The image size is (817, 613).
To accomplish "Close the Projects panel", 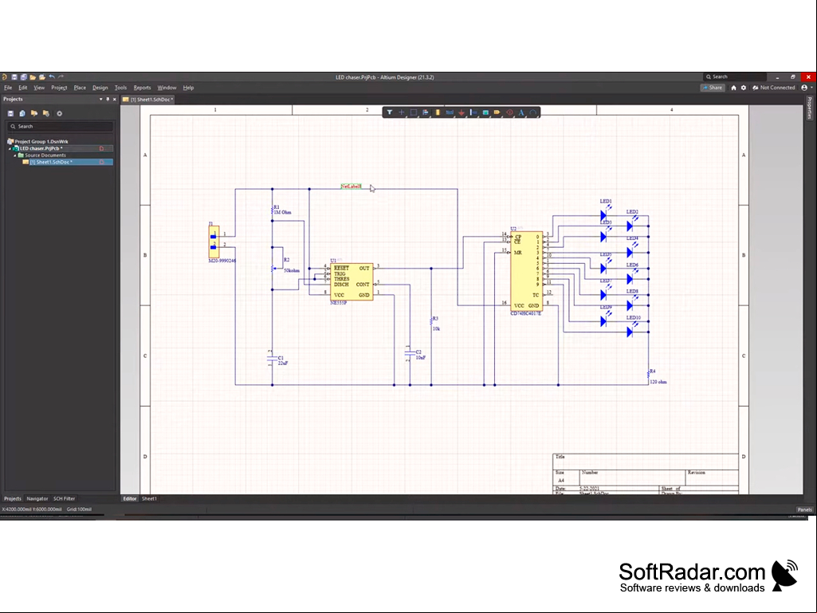I will 115,99.
